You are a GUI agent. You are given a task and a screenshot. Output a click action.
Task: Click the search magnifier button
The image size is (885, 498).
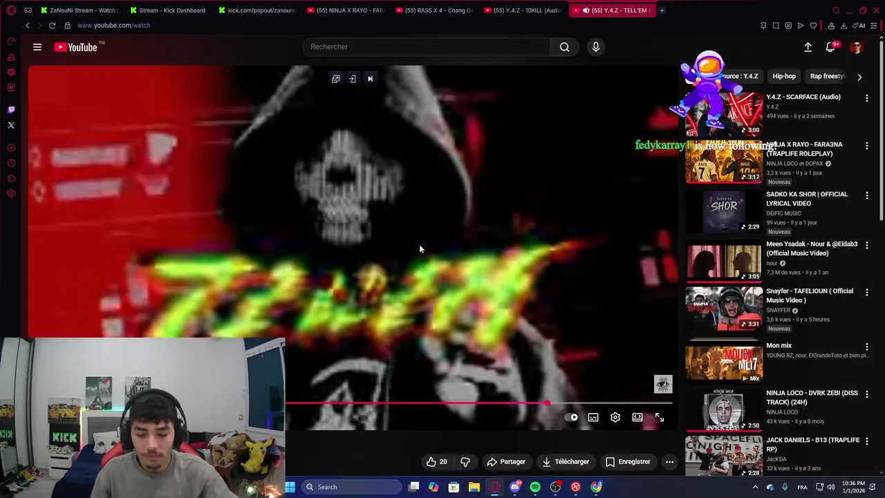pyautogui.click(x=564, y=47)
